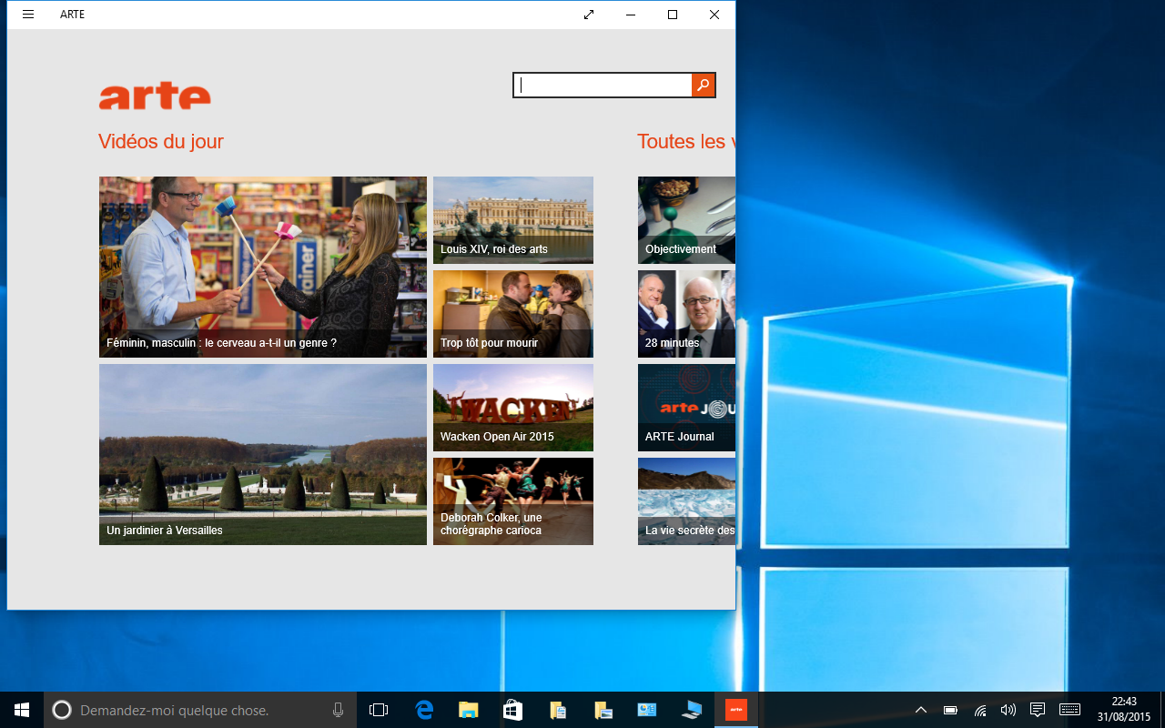
Task: Open the 'Un jardinier à Versailles' video
Action: click(263, 454)
